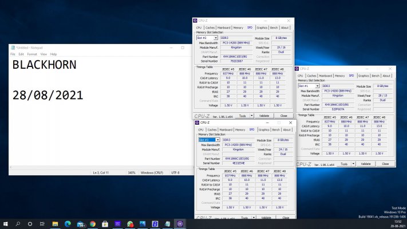Open the Notepad File menu
This screenshot has width=407, height=229.
(x=13, y=54)
